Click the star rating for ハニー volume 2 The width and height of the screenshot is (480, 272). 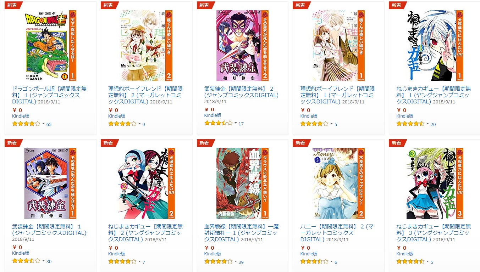pos(314,262)
